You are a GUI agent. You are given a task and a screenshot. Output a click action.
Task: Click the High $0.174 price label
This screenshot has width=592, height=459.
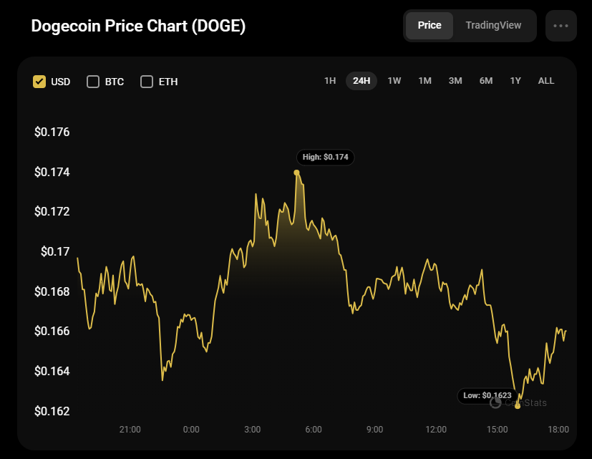326,157
